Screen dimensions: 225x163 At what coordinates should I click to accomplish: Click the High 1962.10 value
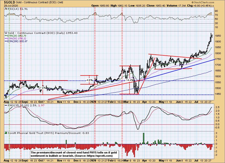click(x=119, y=6)
